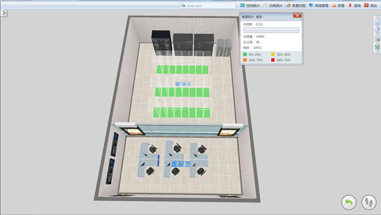Click the magnifier locate icon in right toolbar
381x215 pixels.
click(x=377, y=30)
